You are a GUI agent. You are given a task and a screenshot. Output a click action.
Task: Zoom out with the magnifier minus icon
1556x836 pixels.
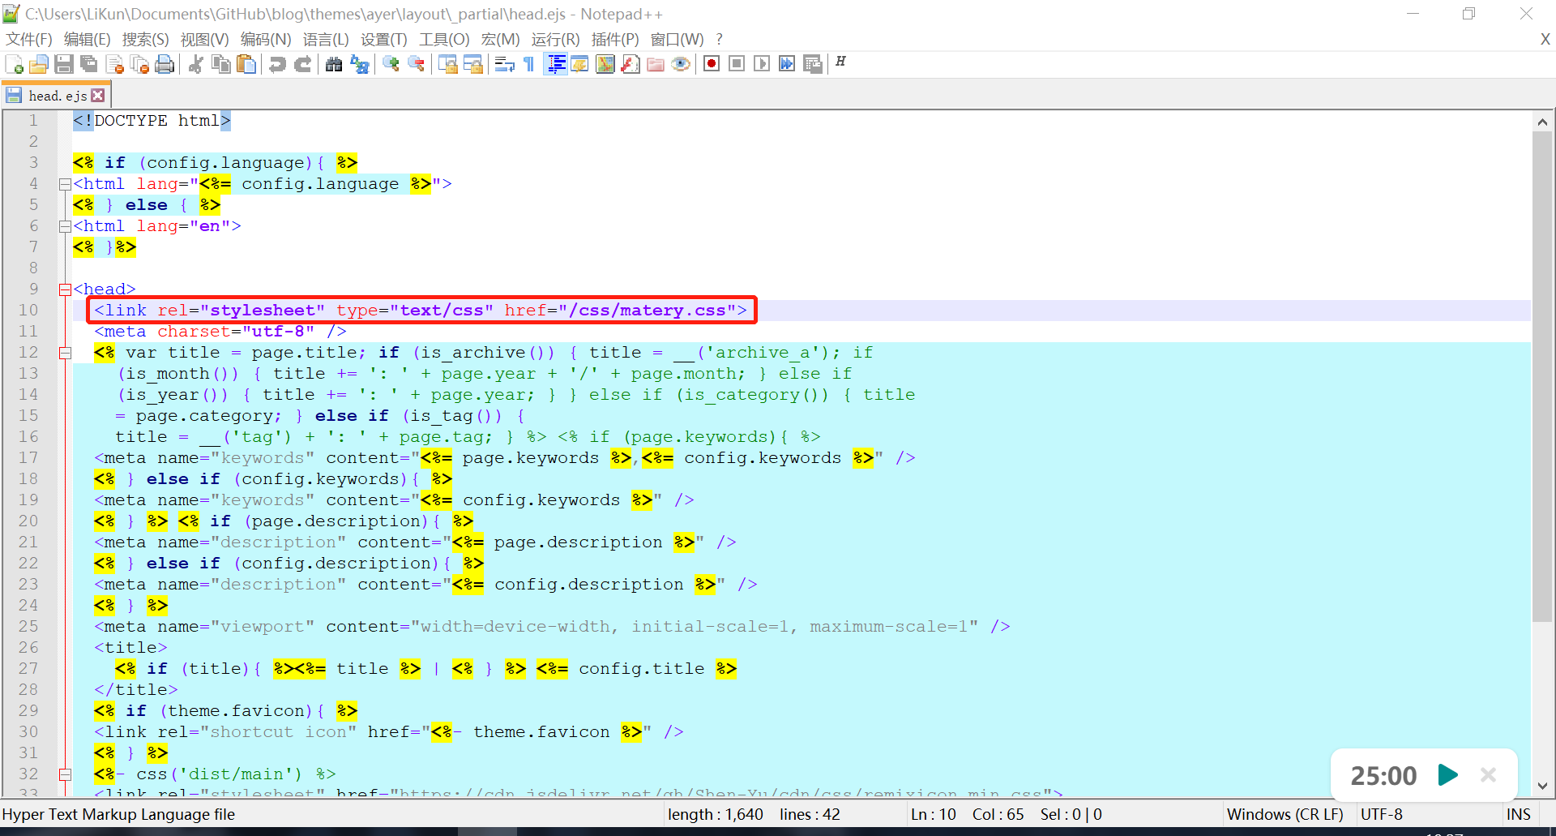416,64
